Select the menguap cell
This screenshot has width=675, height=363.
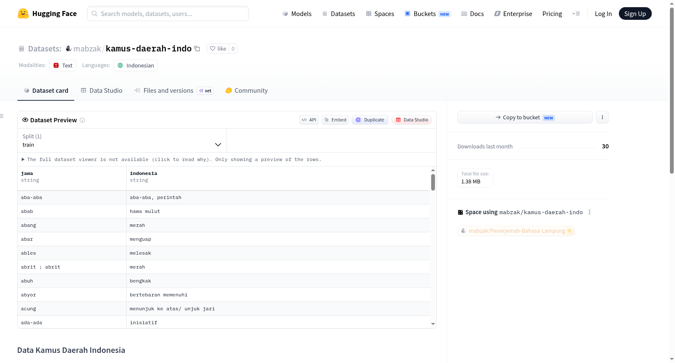(278, 239)
